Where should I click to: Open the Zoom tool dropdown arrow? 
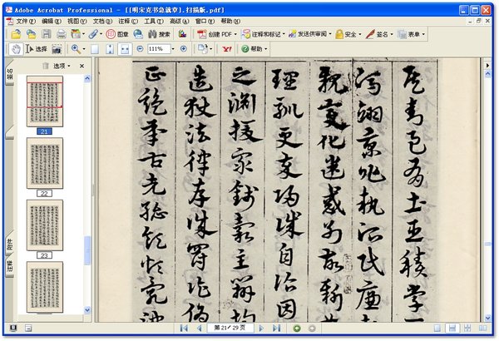coord(84,49)
